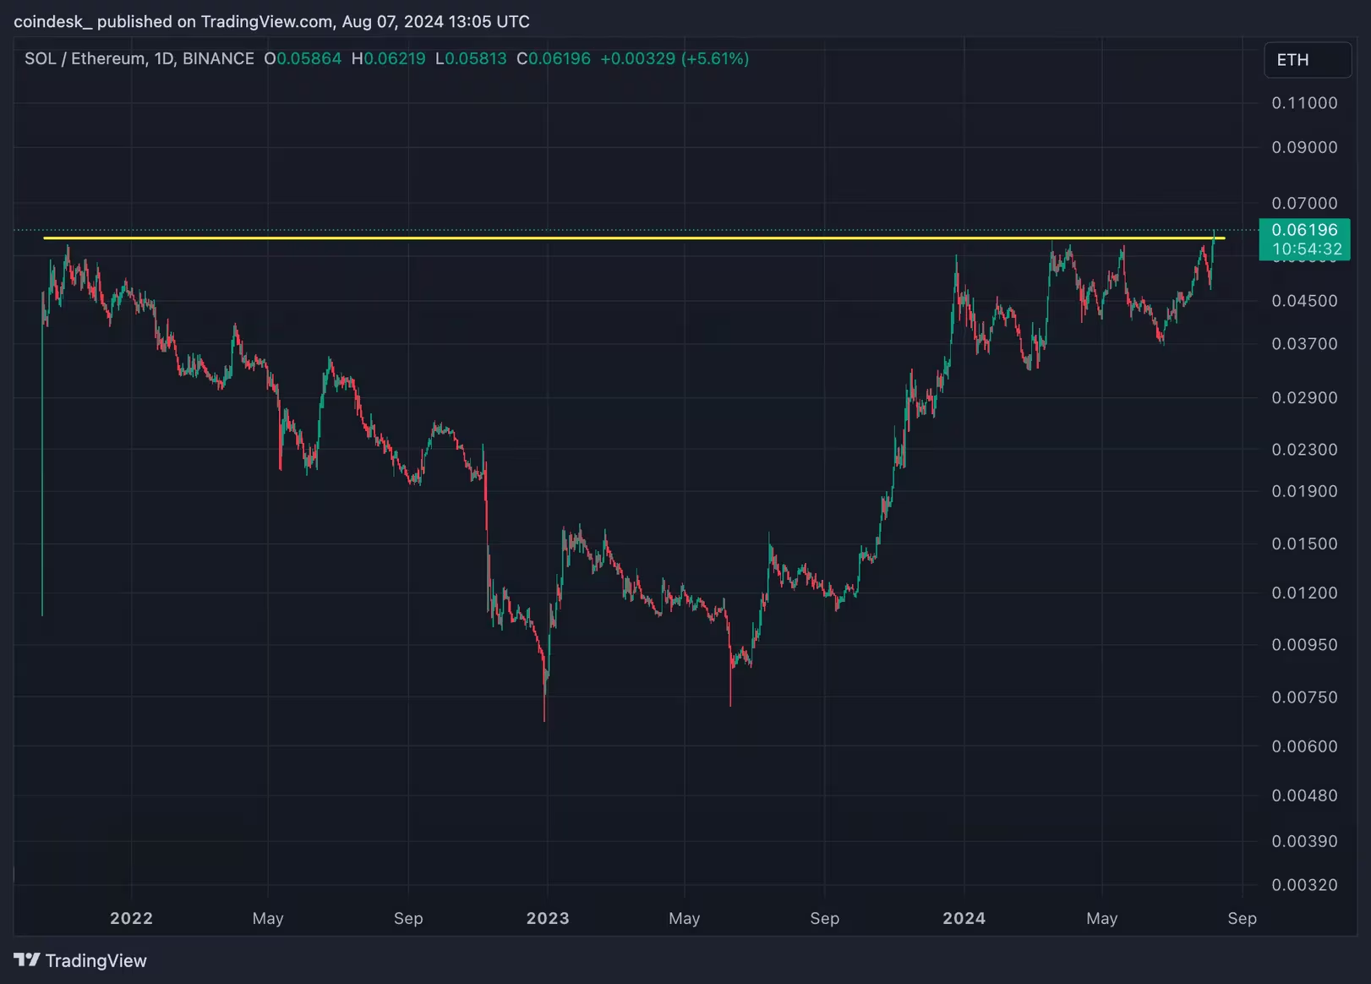Click the 10:54:32 bar countdown timer
Image resolution: width=1371 pixels, height=984 pixels.
(x=1306, y=249)
